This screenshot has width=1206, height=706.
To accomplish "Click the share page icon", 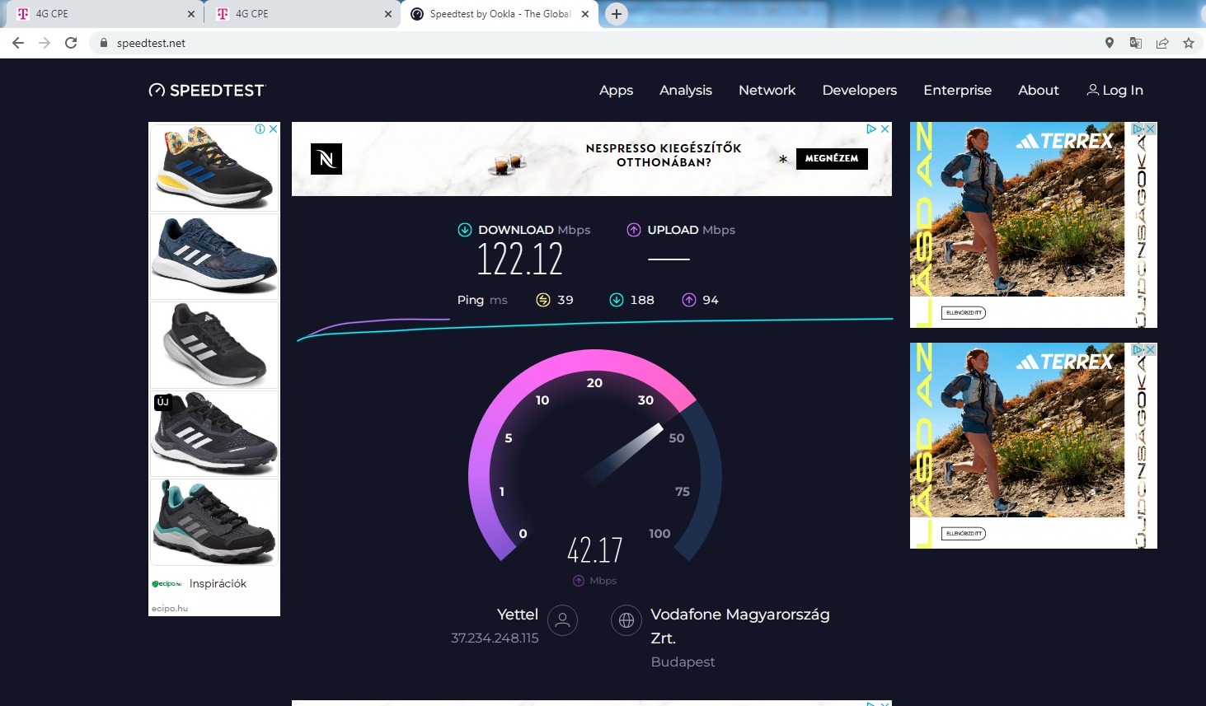I will (1162, 43).
